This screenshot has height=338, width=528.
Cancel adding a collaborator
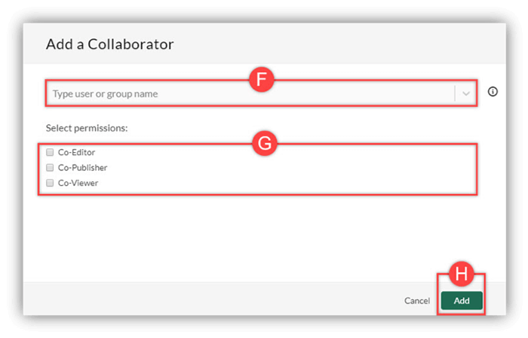point(417,300)
